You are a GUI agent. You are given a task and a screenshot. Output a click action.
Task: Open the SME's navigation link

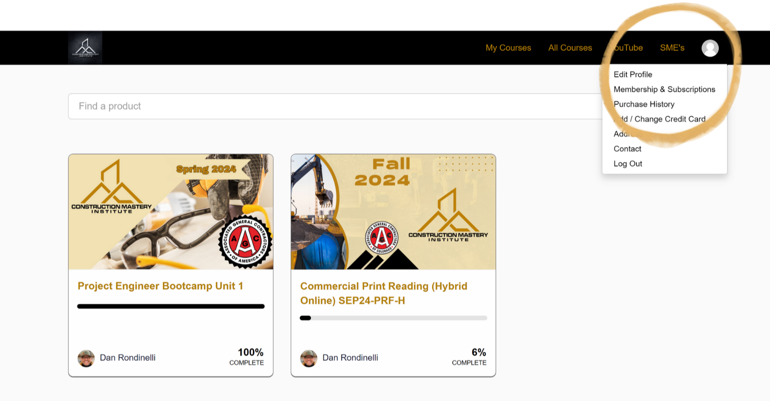pos(672,48)
